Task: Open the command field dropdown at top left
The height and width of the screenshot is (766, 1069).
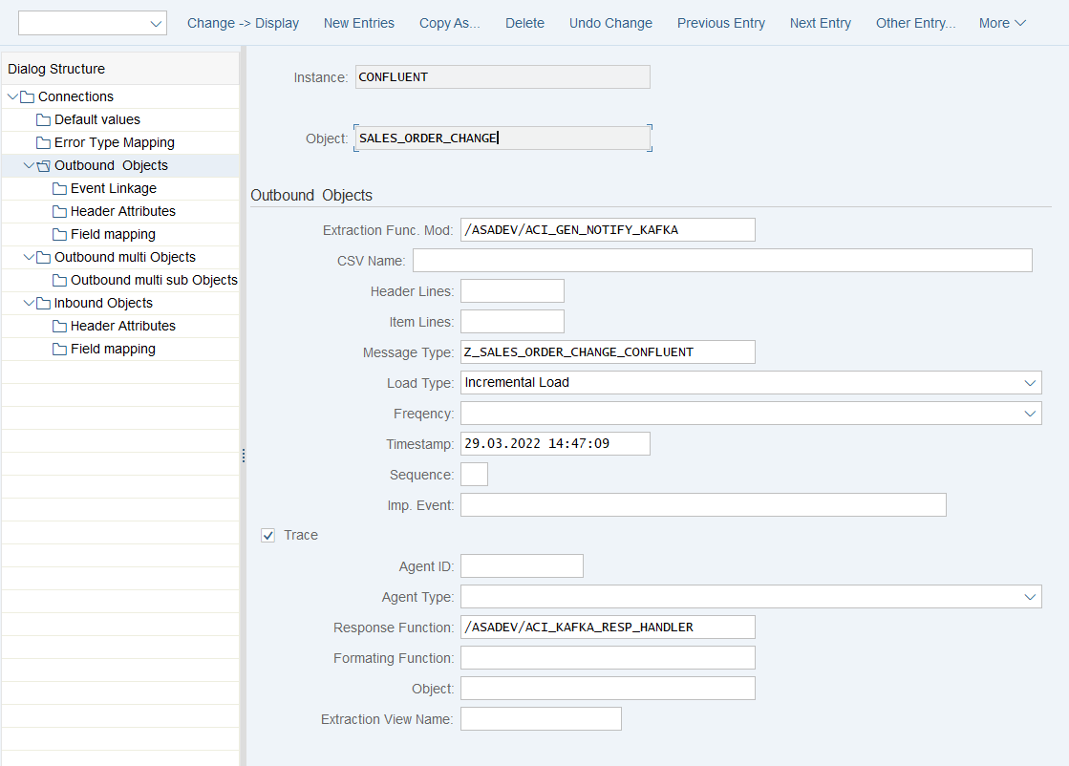Action: (x=156, y=24)
